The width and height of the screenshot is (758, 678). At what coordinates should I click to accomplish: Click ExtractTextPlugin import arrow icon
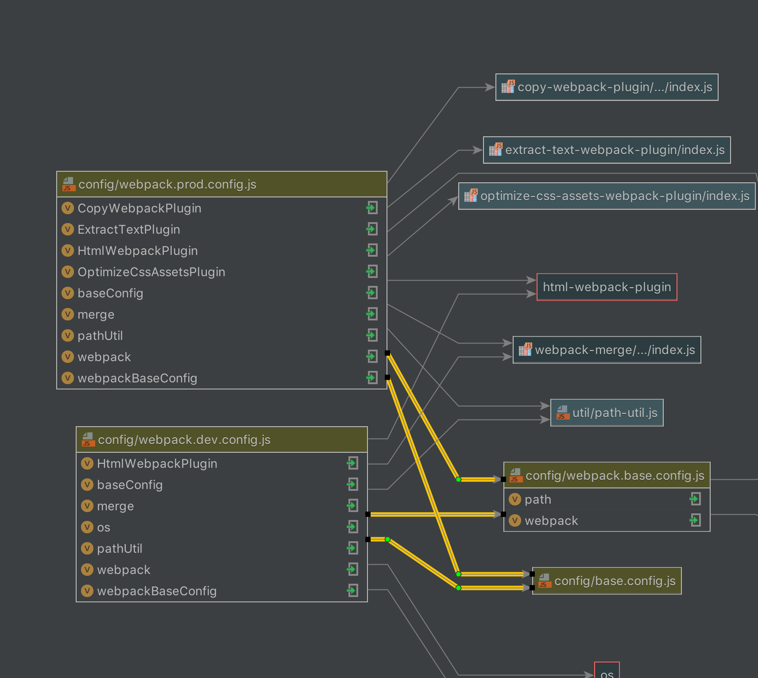point(372,229)
